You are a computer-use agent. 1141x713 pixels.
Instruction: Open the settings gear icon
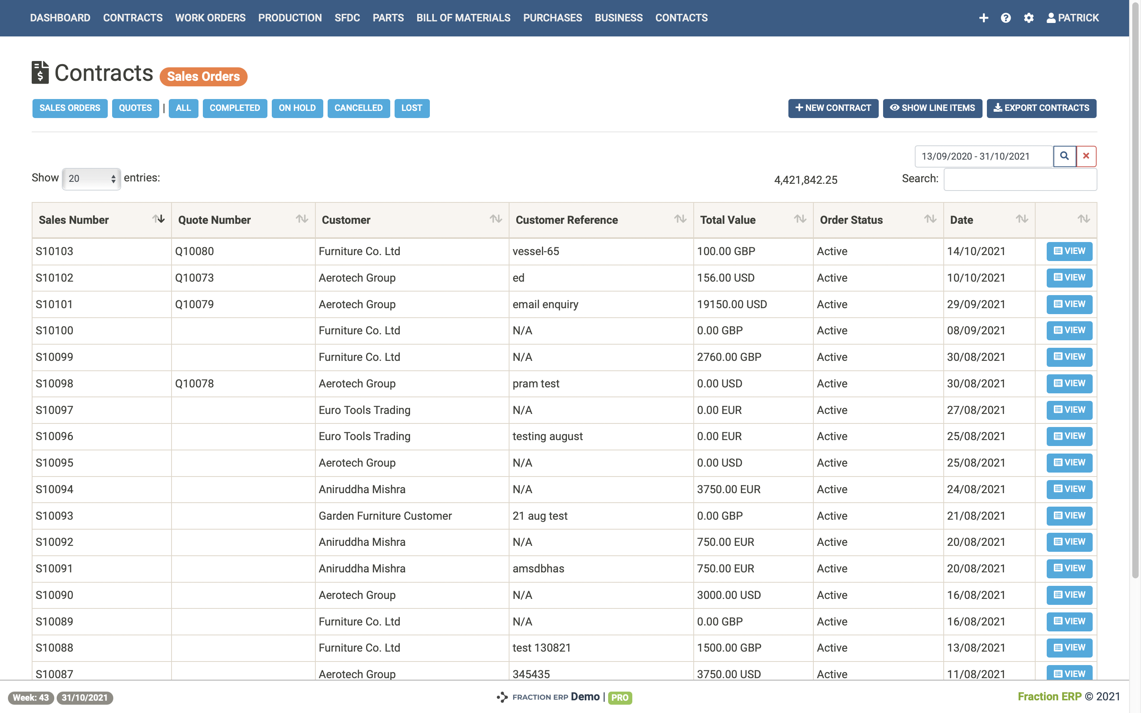coord(1029,18)
